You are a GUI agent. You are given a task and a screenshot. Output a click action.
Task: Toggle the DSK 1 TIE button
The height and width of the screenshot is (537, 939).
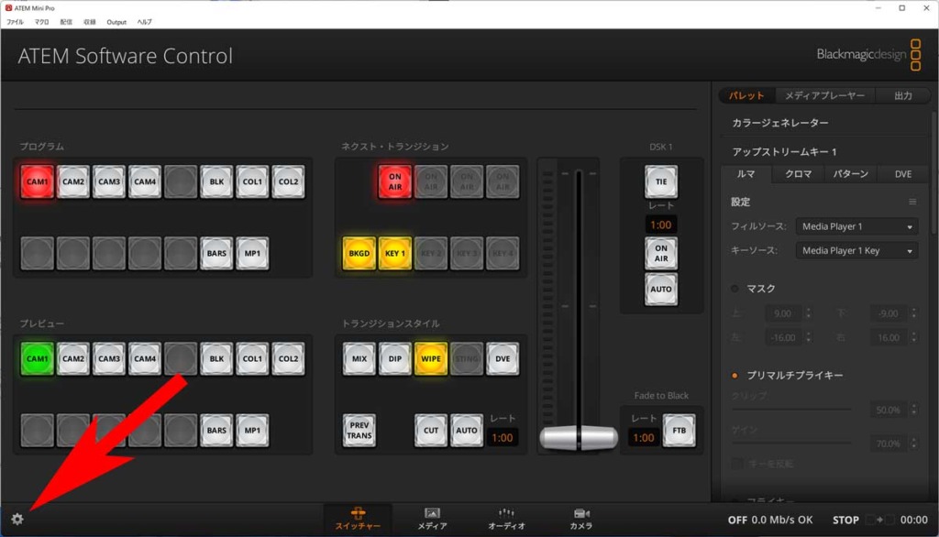(660, 181)
